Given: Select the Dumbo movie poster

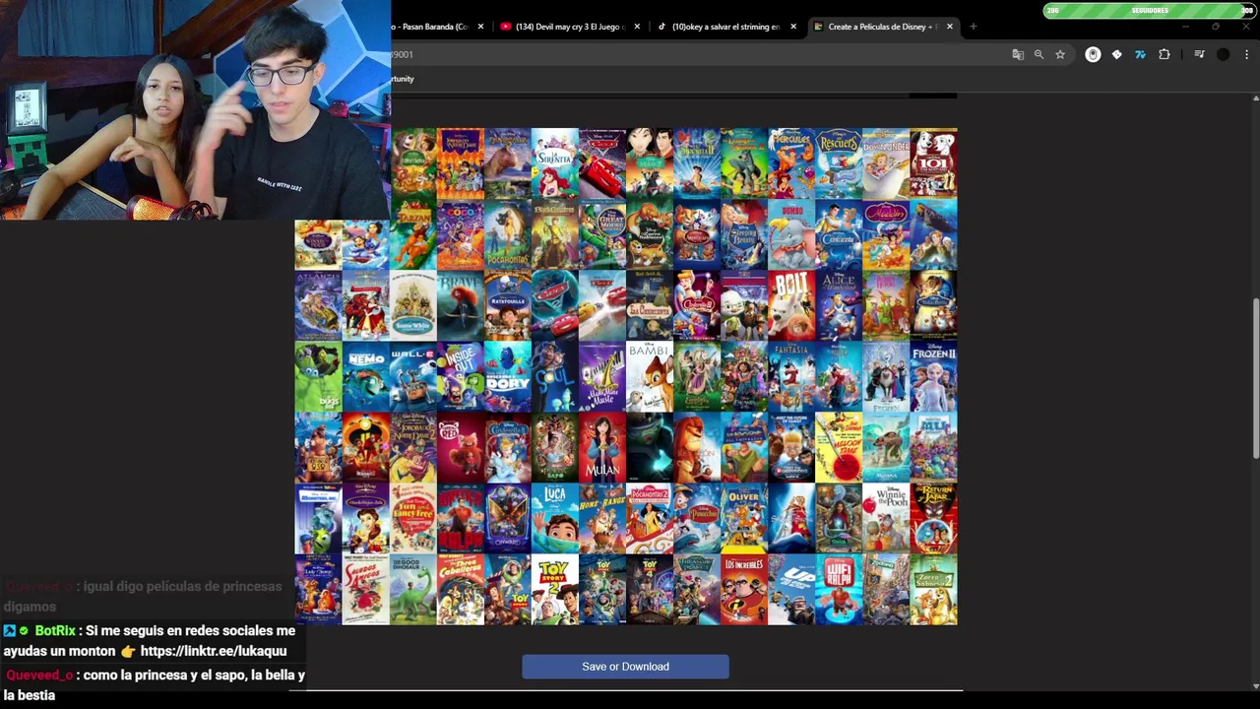Looking at the screenshot, I should (x=791, y=234).
